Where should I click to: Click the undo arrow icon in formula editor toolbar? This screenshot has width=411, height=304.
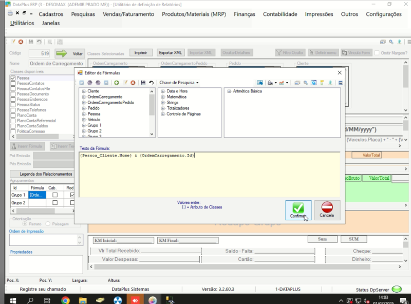coord(151,83)
